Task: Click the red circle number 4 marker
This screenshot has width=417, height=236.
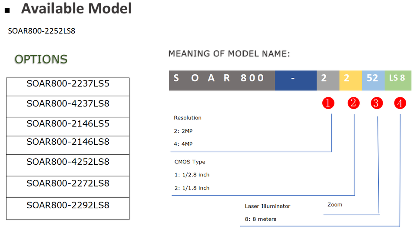Action: point(400,103)
